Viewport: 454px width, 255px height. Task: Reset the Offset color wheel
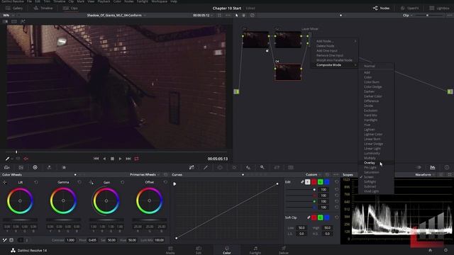[165, 183]
